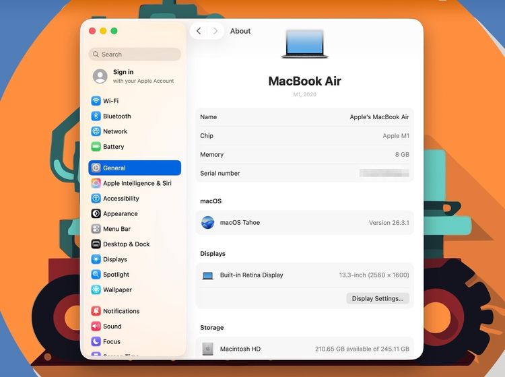Go back with the left chevron
The width and height of the screenshot is (505, 377).
point(199,31)
